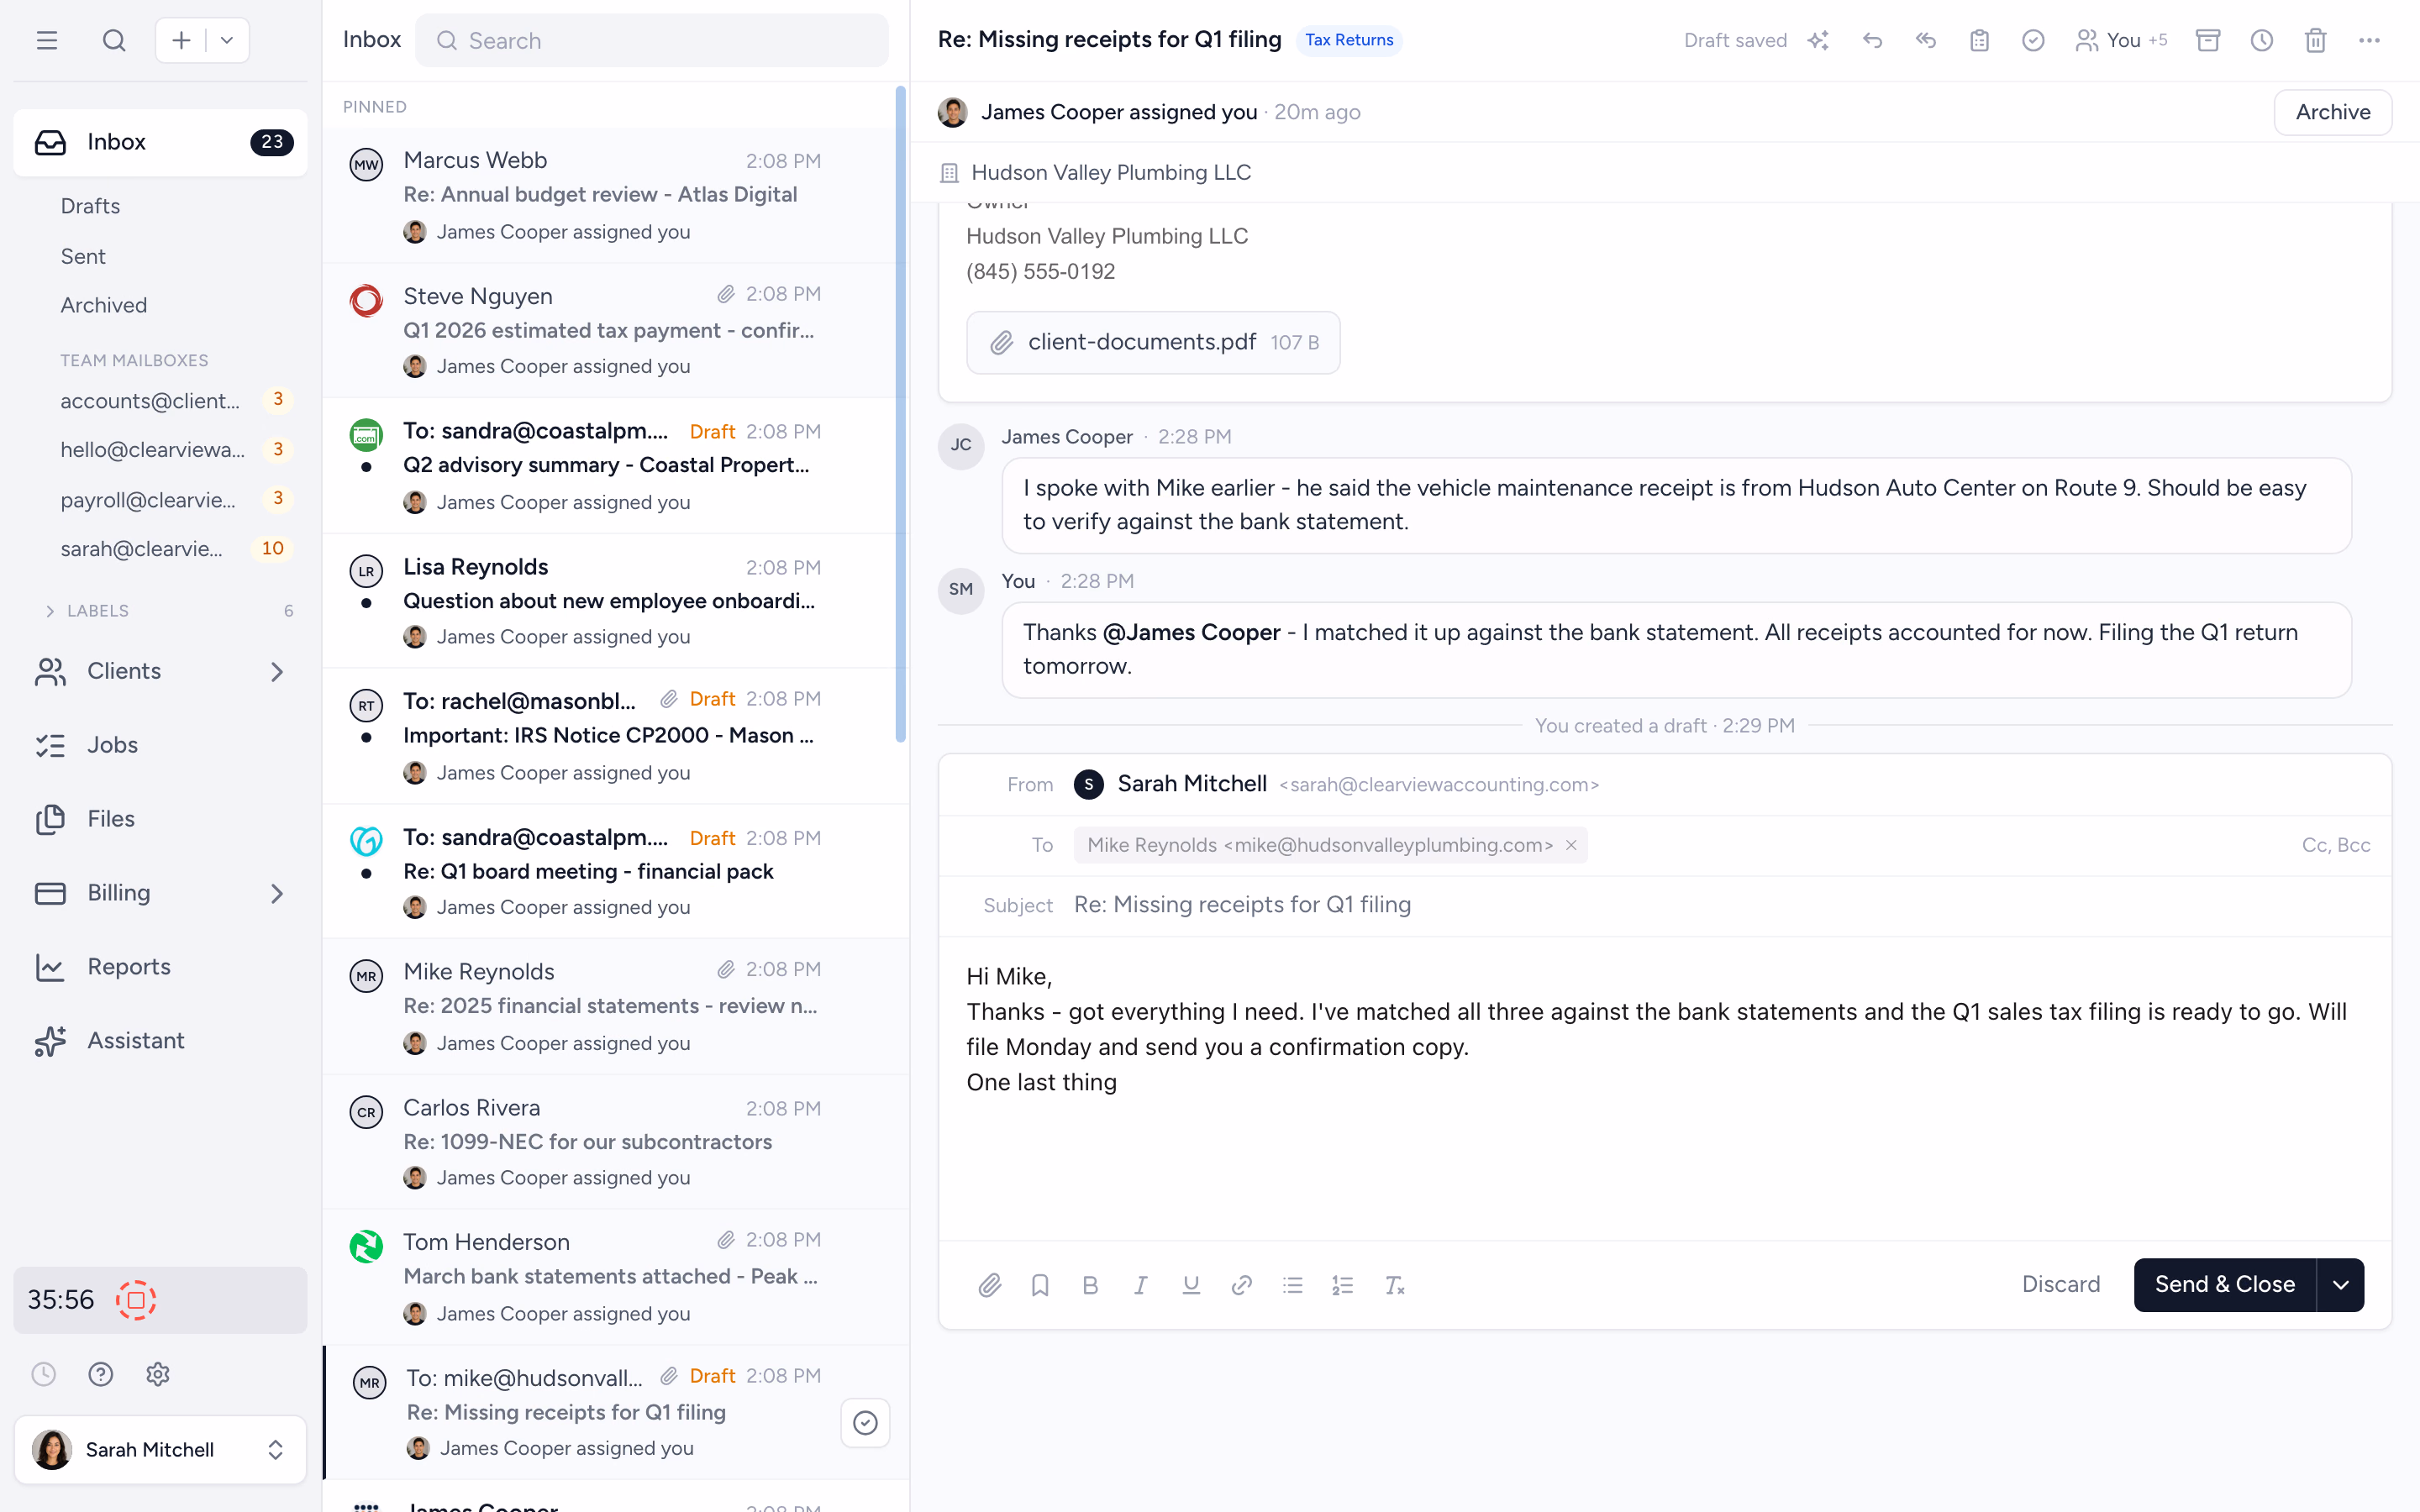Click the archive box icon in header

point(2208,40)
